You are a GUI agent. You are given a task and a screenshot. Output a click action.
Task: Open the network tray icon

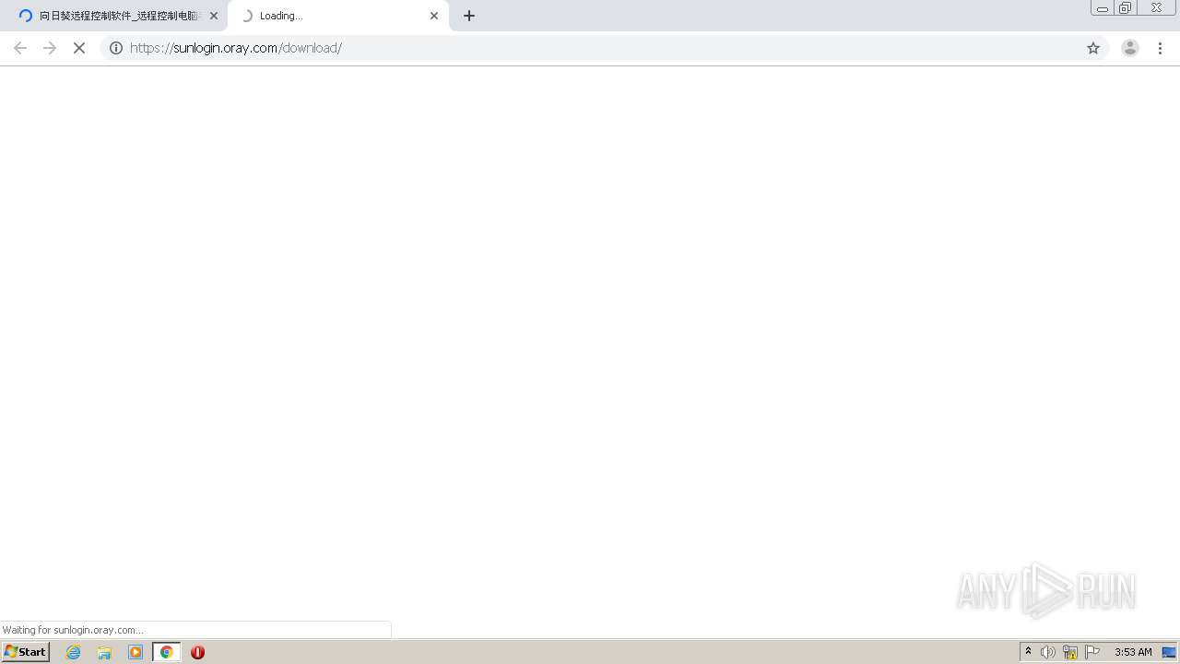tap(1070, 652)
